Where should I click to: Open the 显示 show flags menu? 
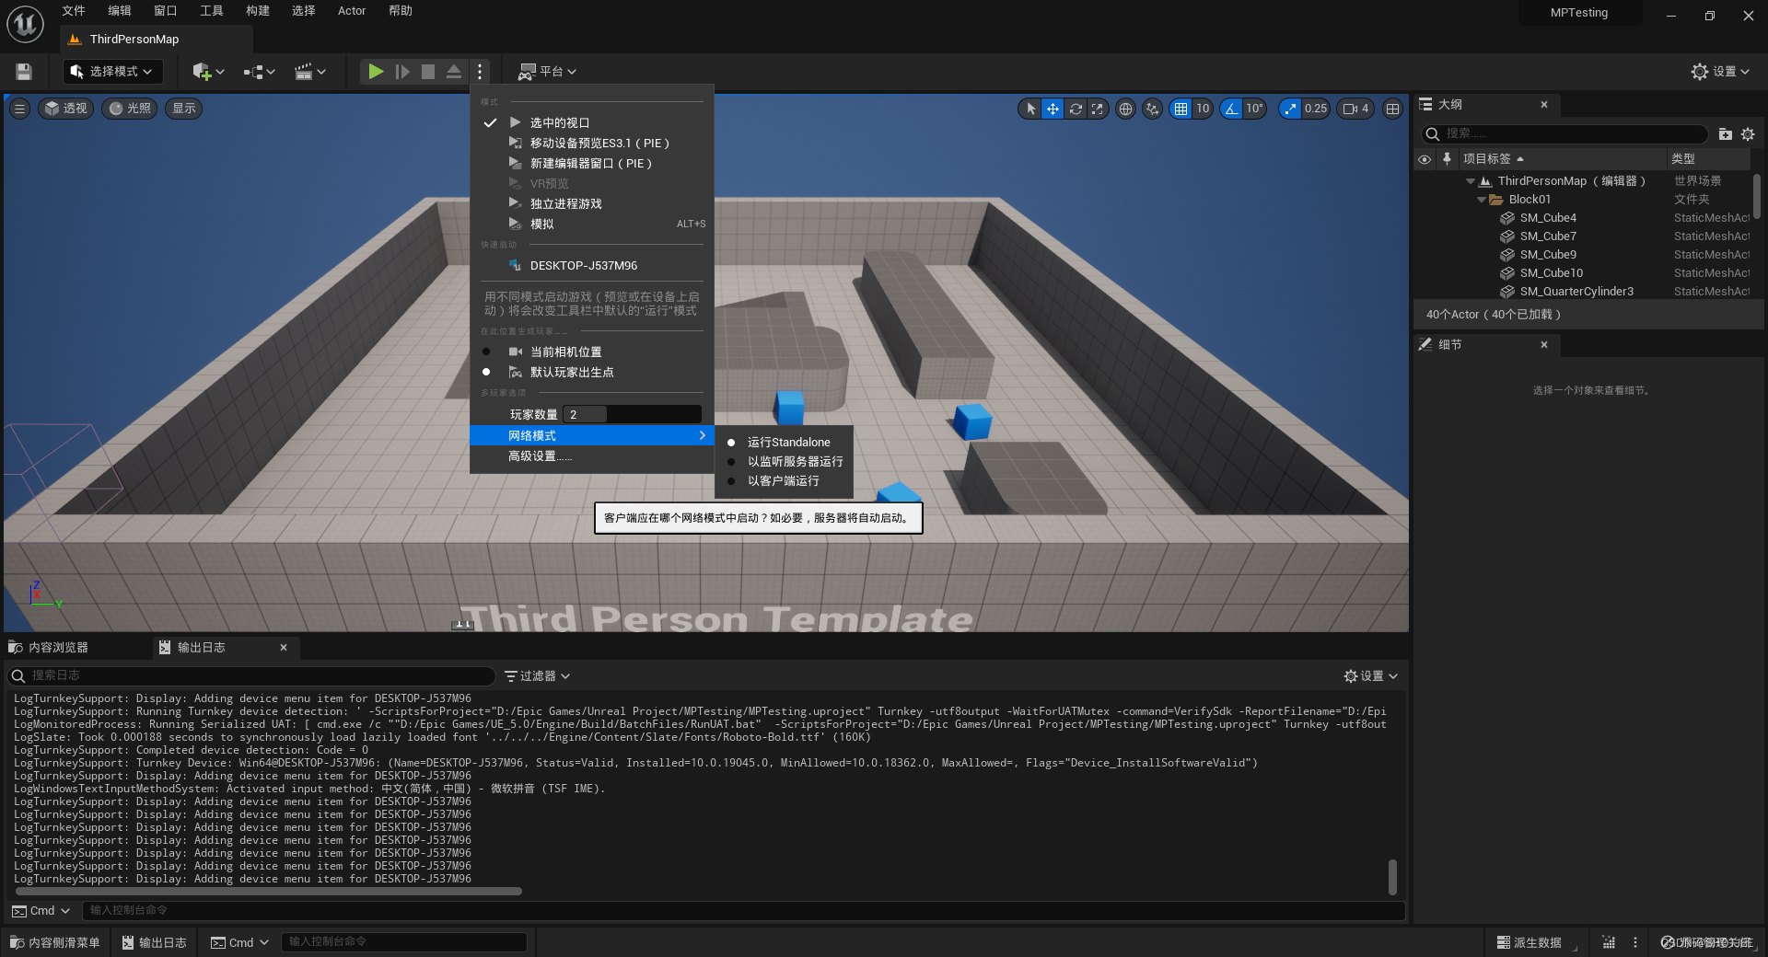[x=184, y=109]
